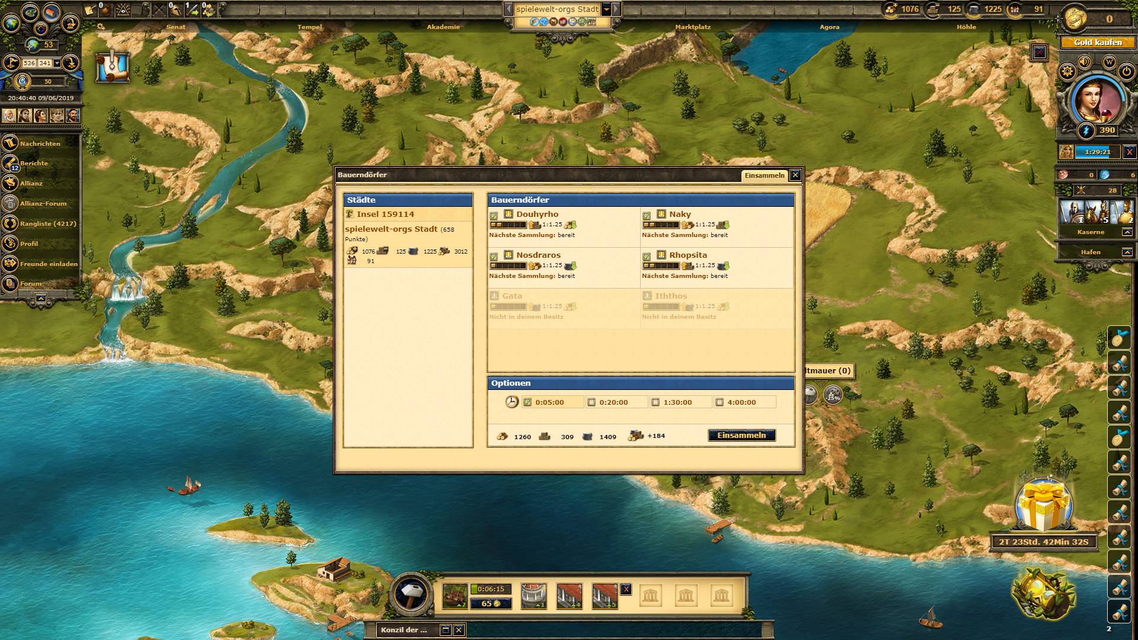The image size is (1138, 640).
Task: Click the Einsammeln collect button
Action: click(741, 435)
